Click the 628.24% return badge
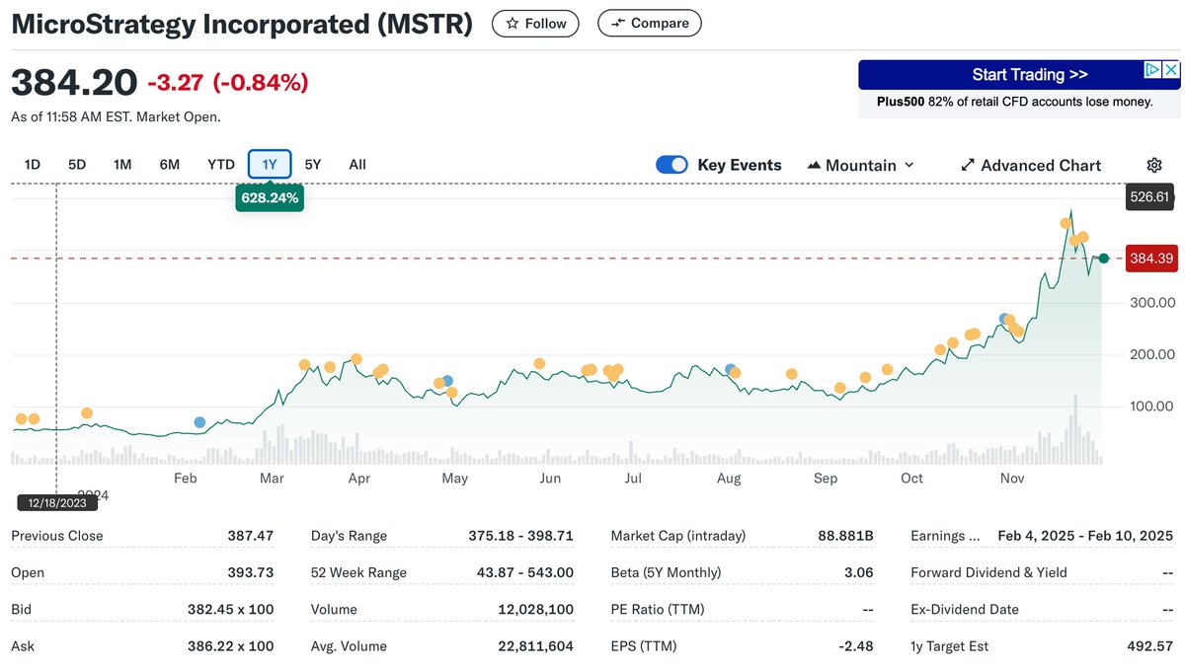 point(269,197)
